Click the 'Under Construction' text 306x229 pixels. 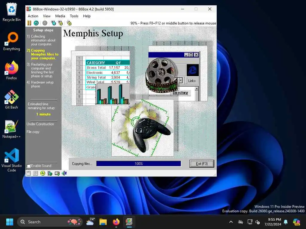40,124
